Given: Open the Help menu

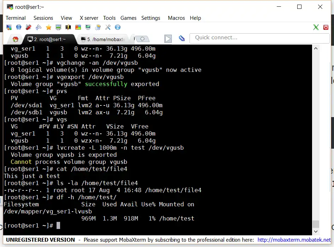Looking at the screenshot, I should tap(195, 18).
